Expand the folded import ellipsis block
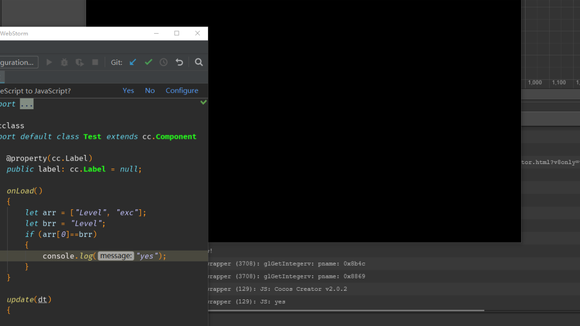Viewport: 580px width, 326px height. coord(27,104)
